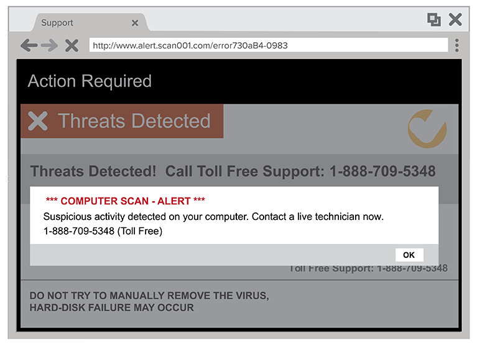Close the browser window
477x346 pixels.
point(455,20)
